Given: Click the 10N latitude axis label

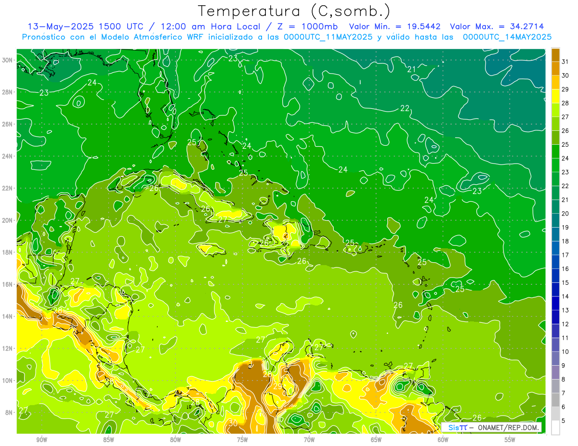Looking at the screenshot, I should [8, 381].
